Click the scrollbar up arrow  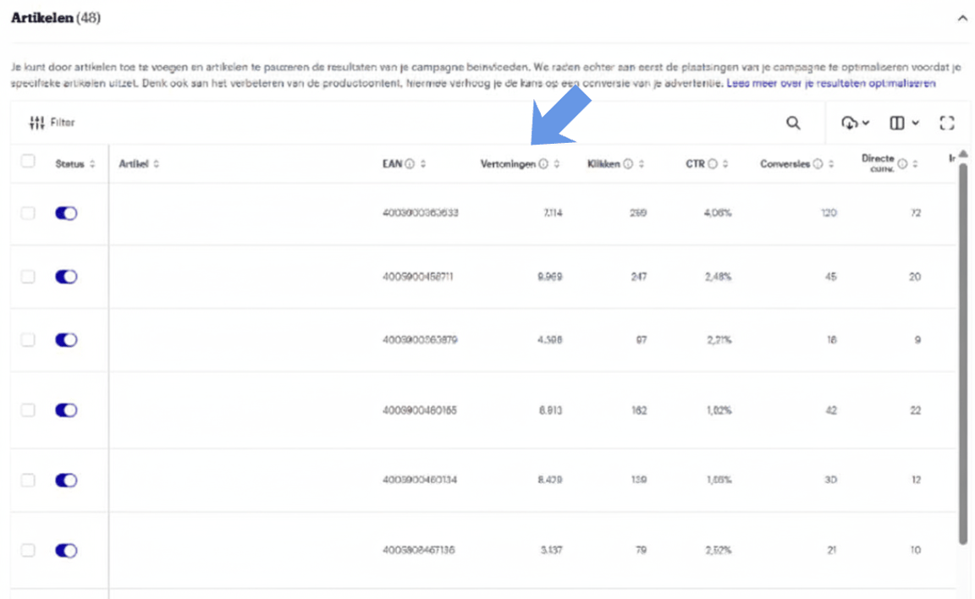pyautogui.click(x=963, y=153)
